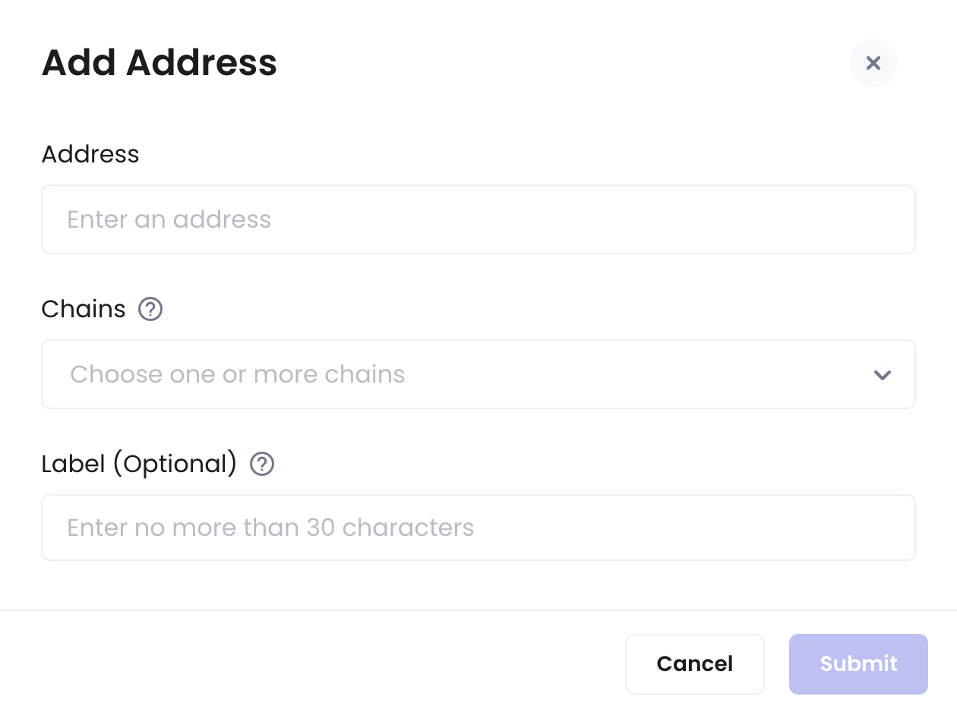The width and height of the screenshot is (957, 712).
Task: Show the Chains tooltip via info icon
Action: [150, 309]
